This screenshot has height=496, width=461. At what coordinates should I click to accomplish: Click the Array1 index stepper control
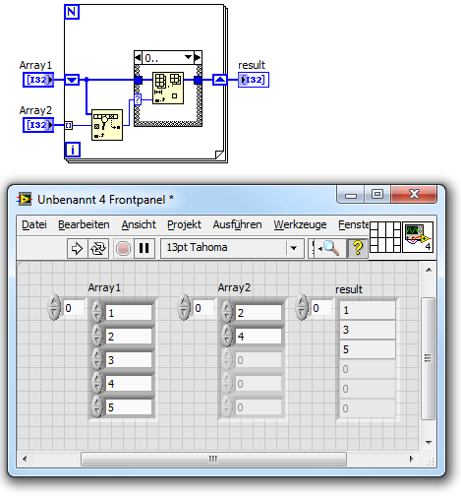pyautogui.click(x=54, y=307)
